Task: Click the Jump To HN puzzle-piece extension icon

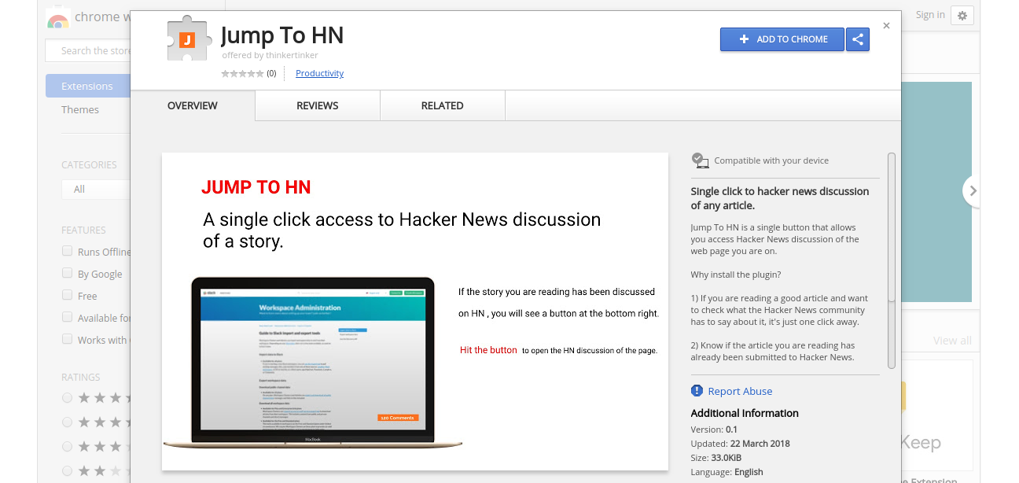Action: (188, 39)
